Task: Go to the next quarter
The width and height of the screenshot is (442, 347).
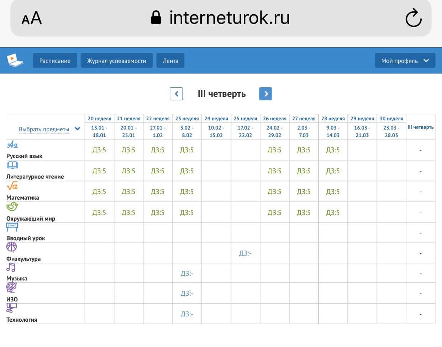Action: [265, 94]
